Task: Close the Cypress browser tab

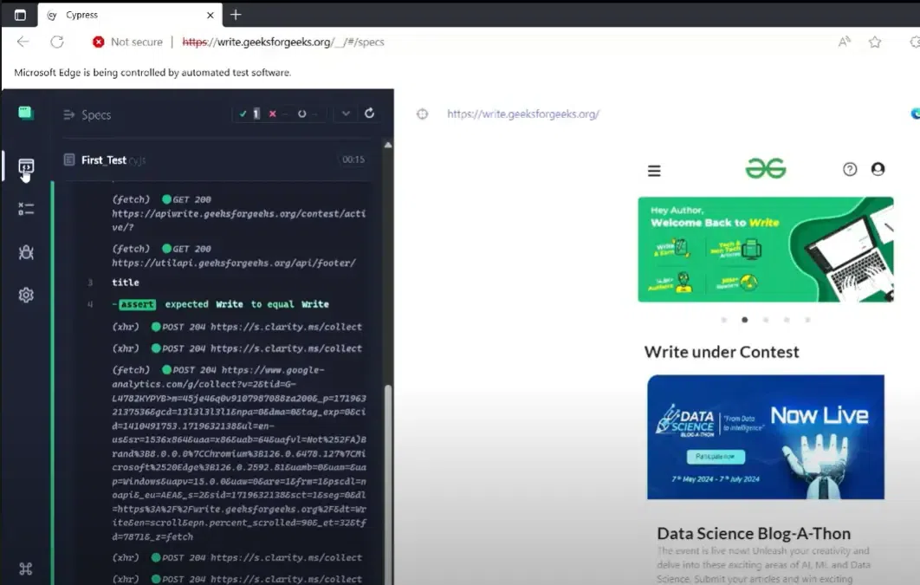Action: pos(210,16)
